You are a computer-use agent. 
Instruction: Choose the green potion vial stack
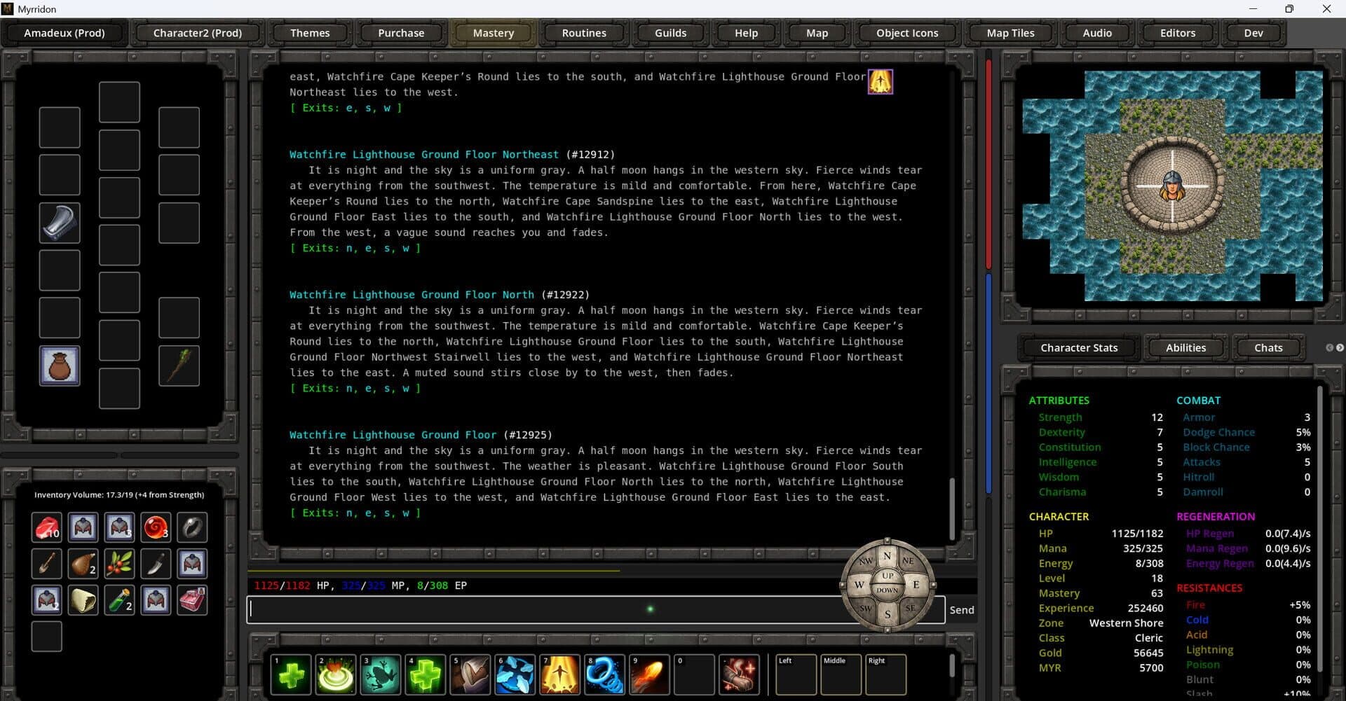pos(119,600)
